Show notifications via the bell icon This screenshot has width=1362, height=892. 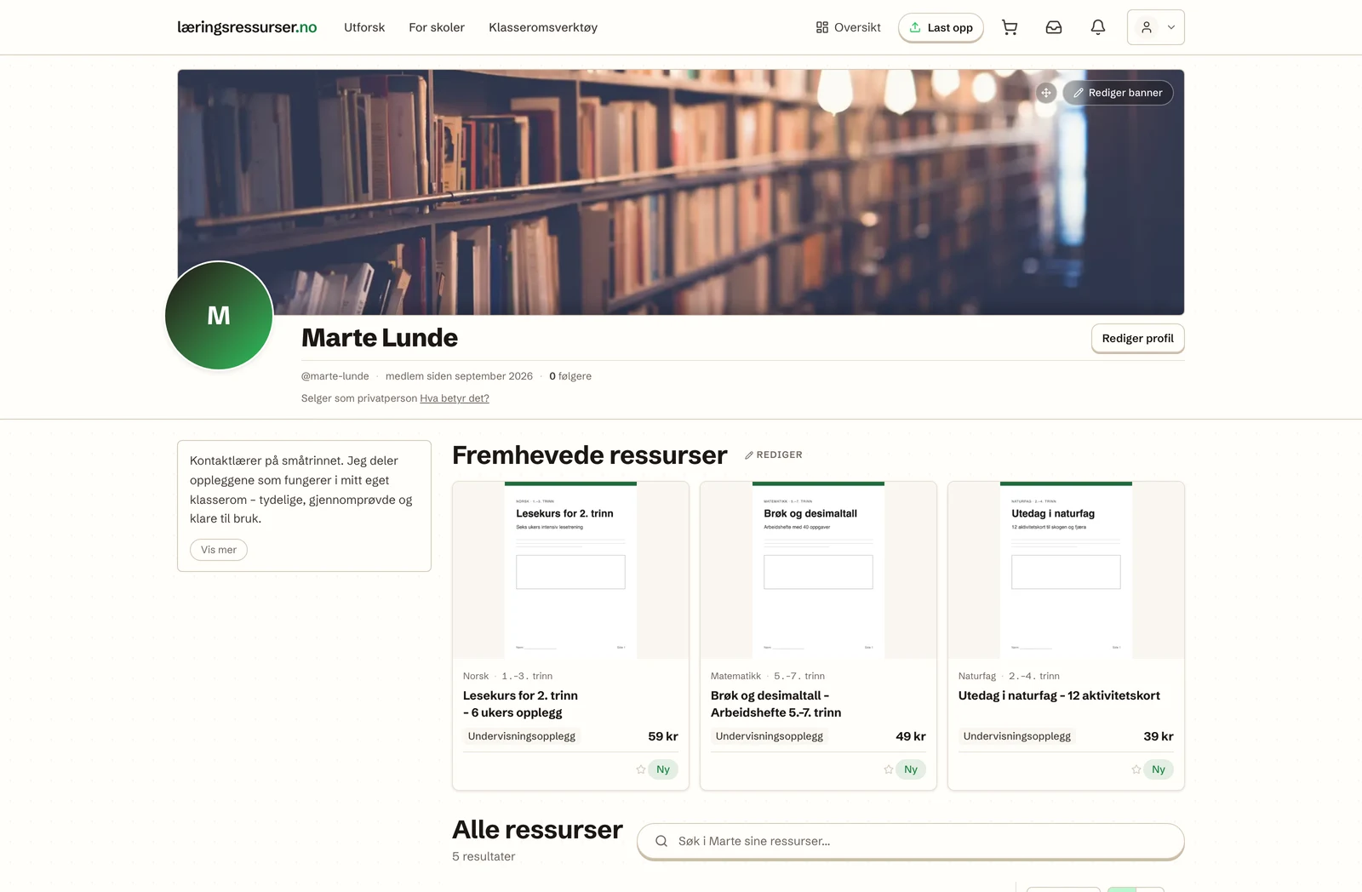[1098, 27]
